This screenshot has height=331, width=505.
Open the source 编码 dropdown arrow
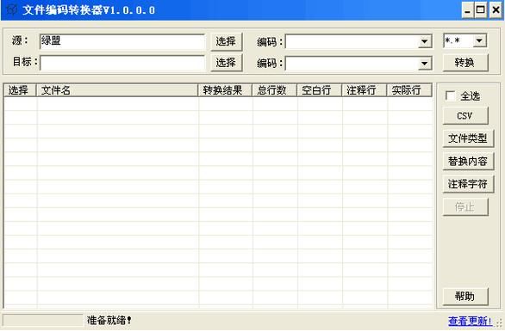(425, 41)
